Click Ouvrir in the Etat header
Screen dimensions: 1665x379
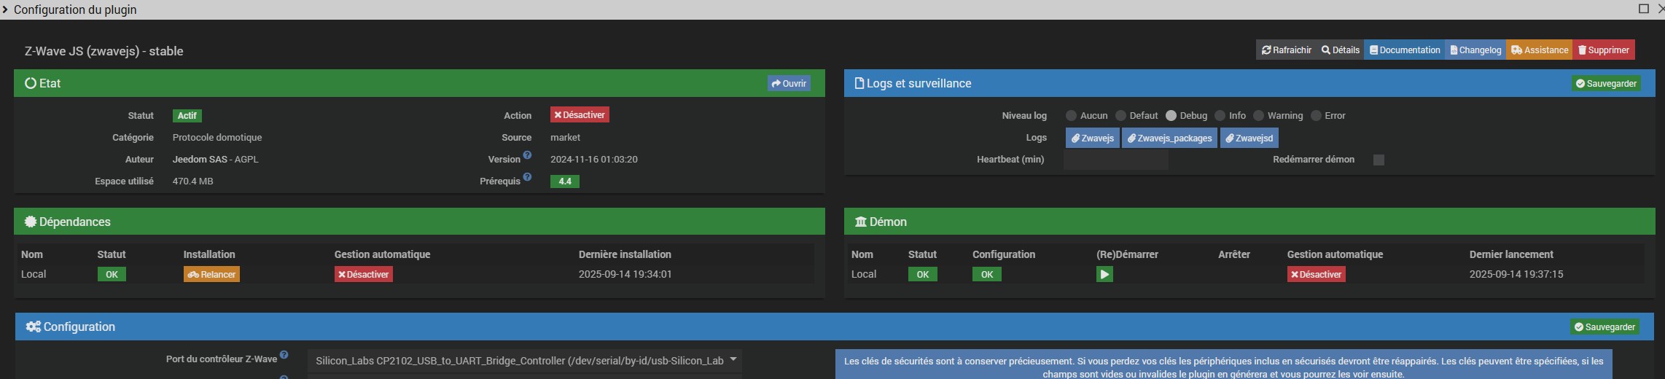(789, 83)
